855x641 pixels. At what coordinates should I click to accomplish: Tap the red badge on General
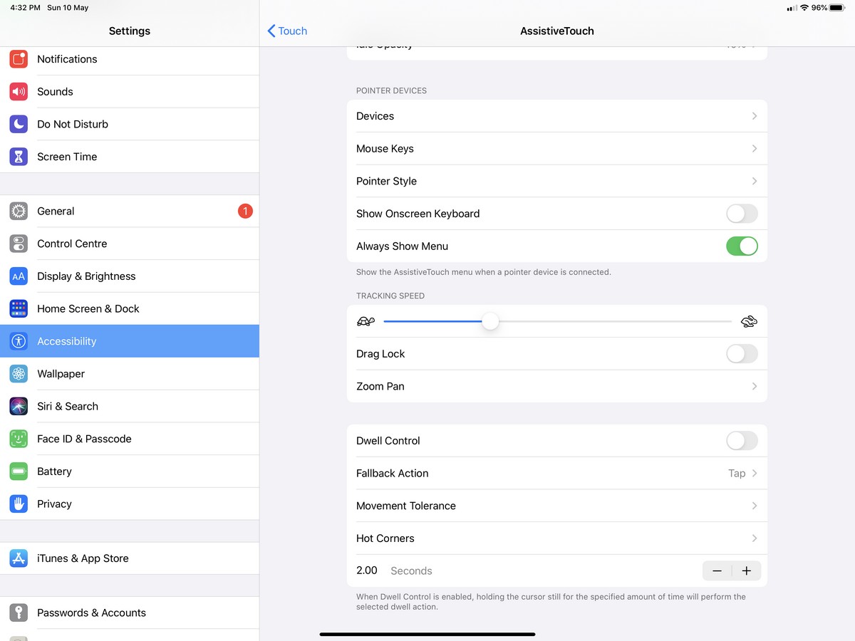point(245,211)
